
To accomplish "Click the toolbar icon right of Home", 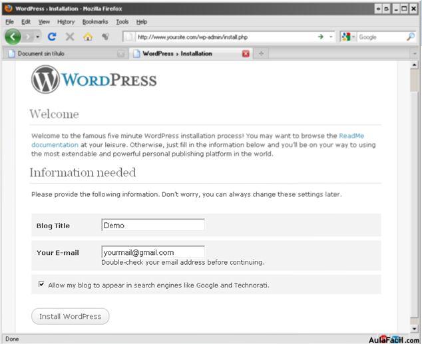I will 105,37.
